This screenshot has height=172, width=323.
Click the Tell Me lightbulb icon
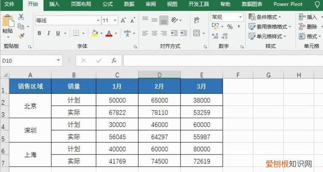click(x=317, y=4)
